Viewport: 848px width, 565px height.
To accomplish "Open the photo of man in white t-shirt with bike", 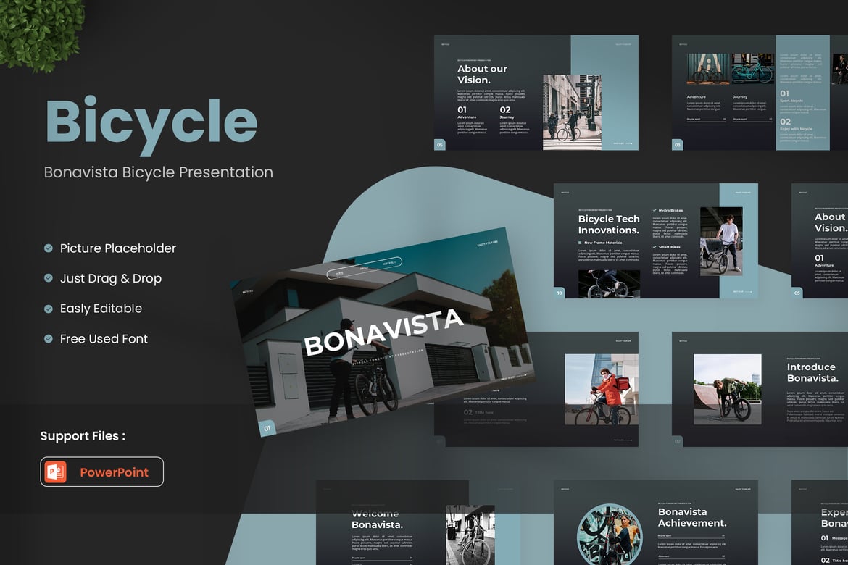I will pyautogui.click(x=721, y=241).
